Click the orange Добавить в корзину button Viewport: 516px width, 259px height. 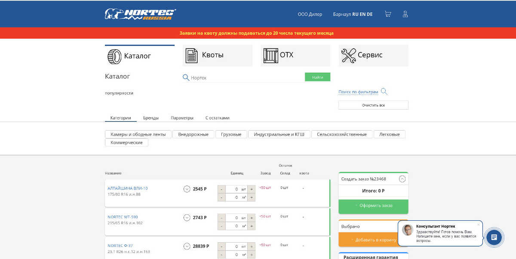point(373,240)
